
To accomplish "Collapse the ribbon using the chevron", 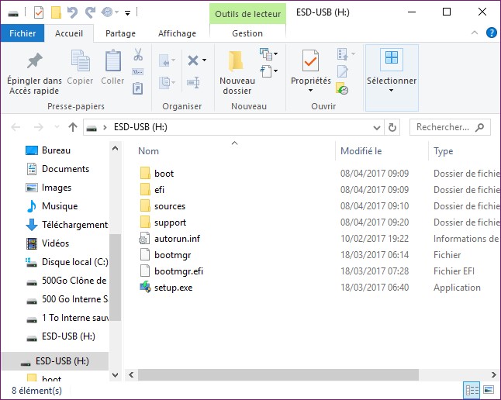I will 475,33.
